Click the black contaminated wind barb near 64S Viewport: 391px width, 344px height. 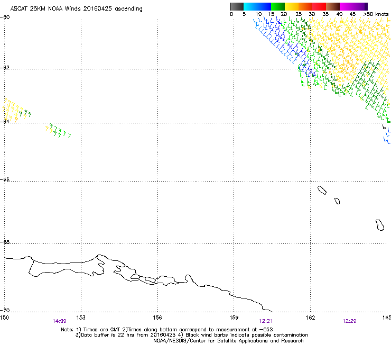coord(384,127)
